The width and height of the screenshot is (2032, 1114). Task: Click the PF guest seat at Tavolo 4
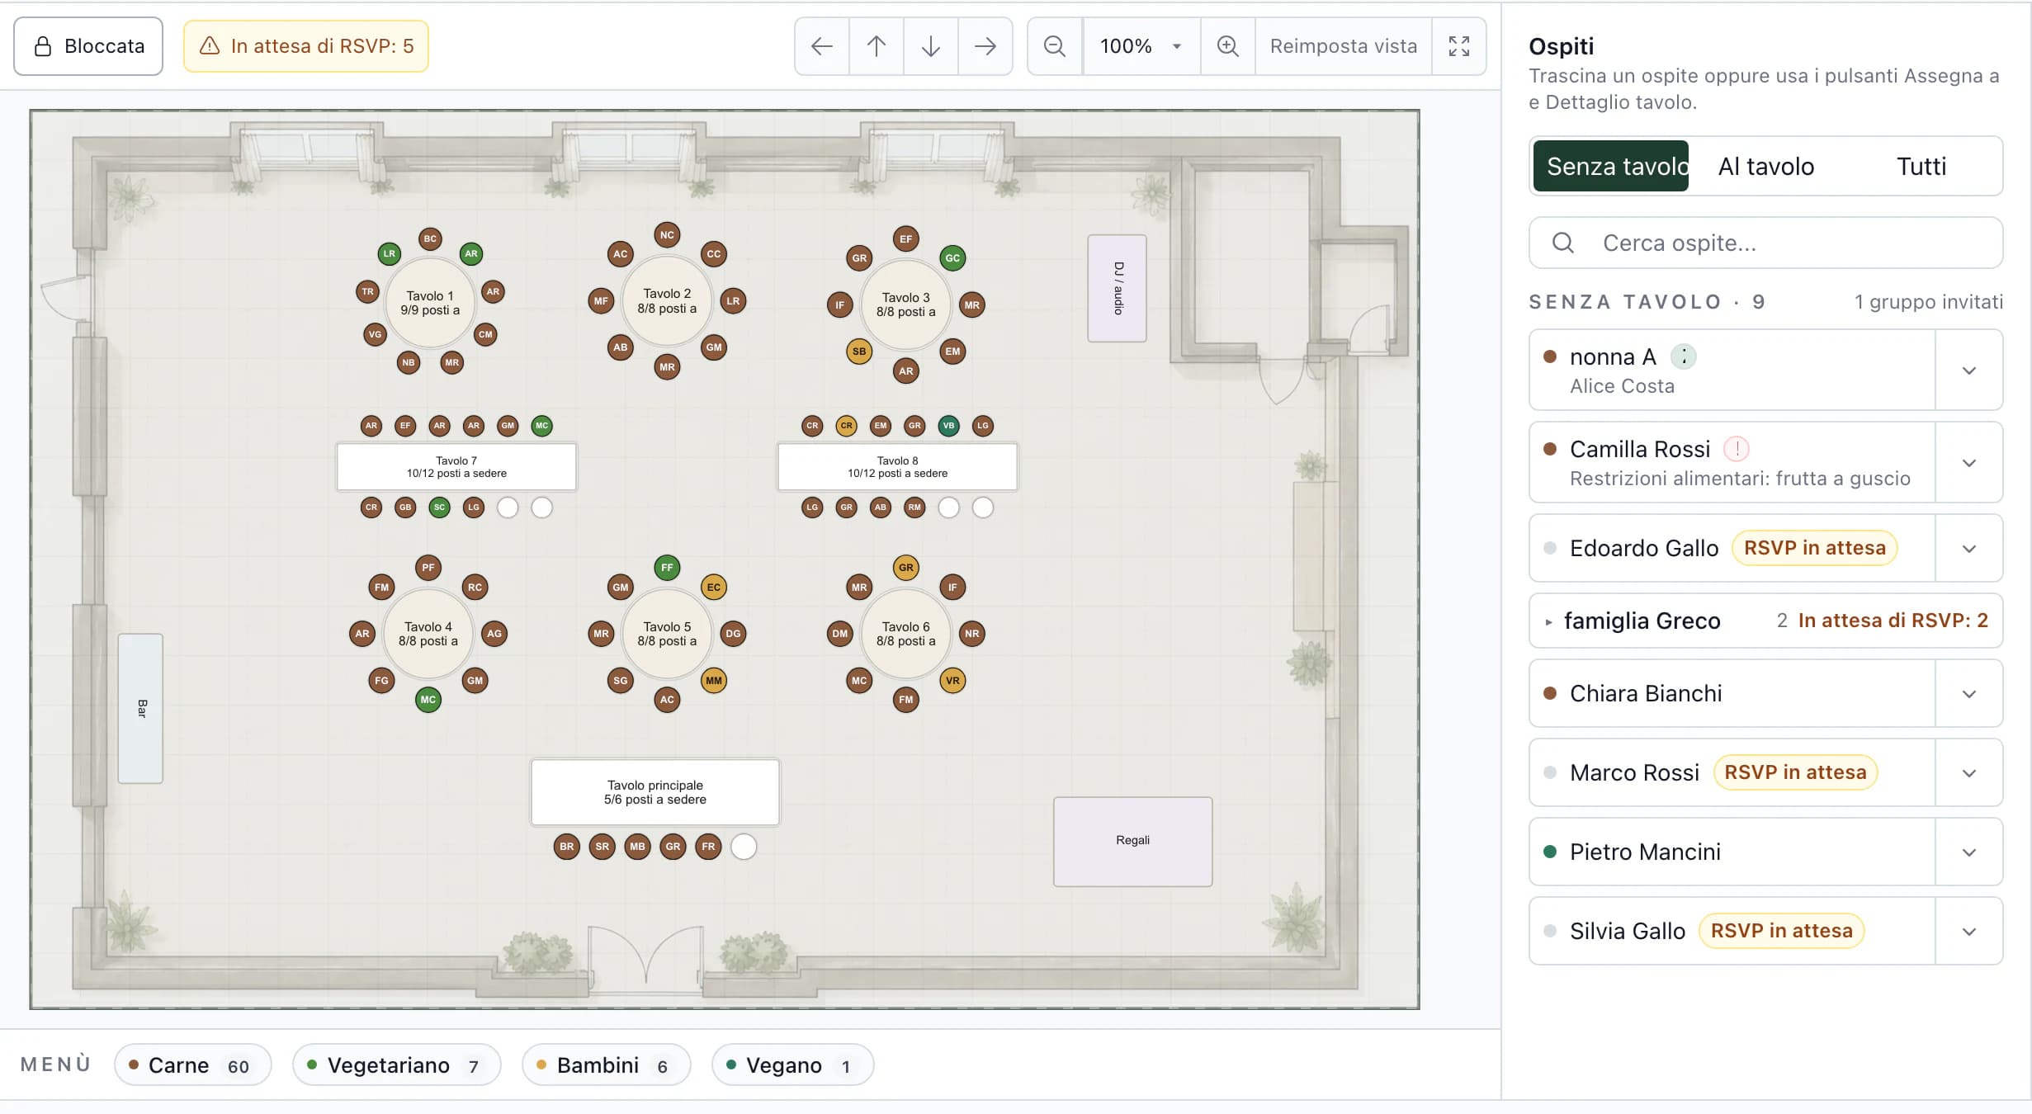[x=428, y=568]
